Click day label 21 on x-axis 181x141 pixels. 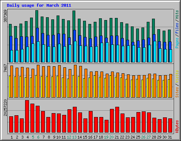(117, 137)
